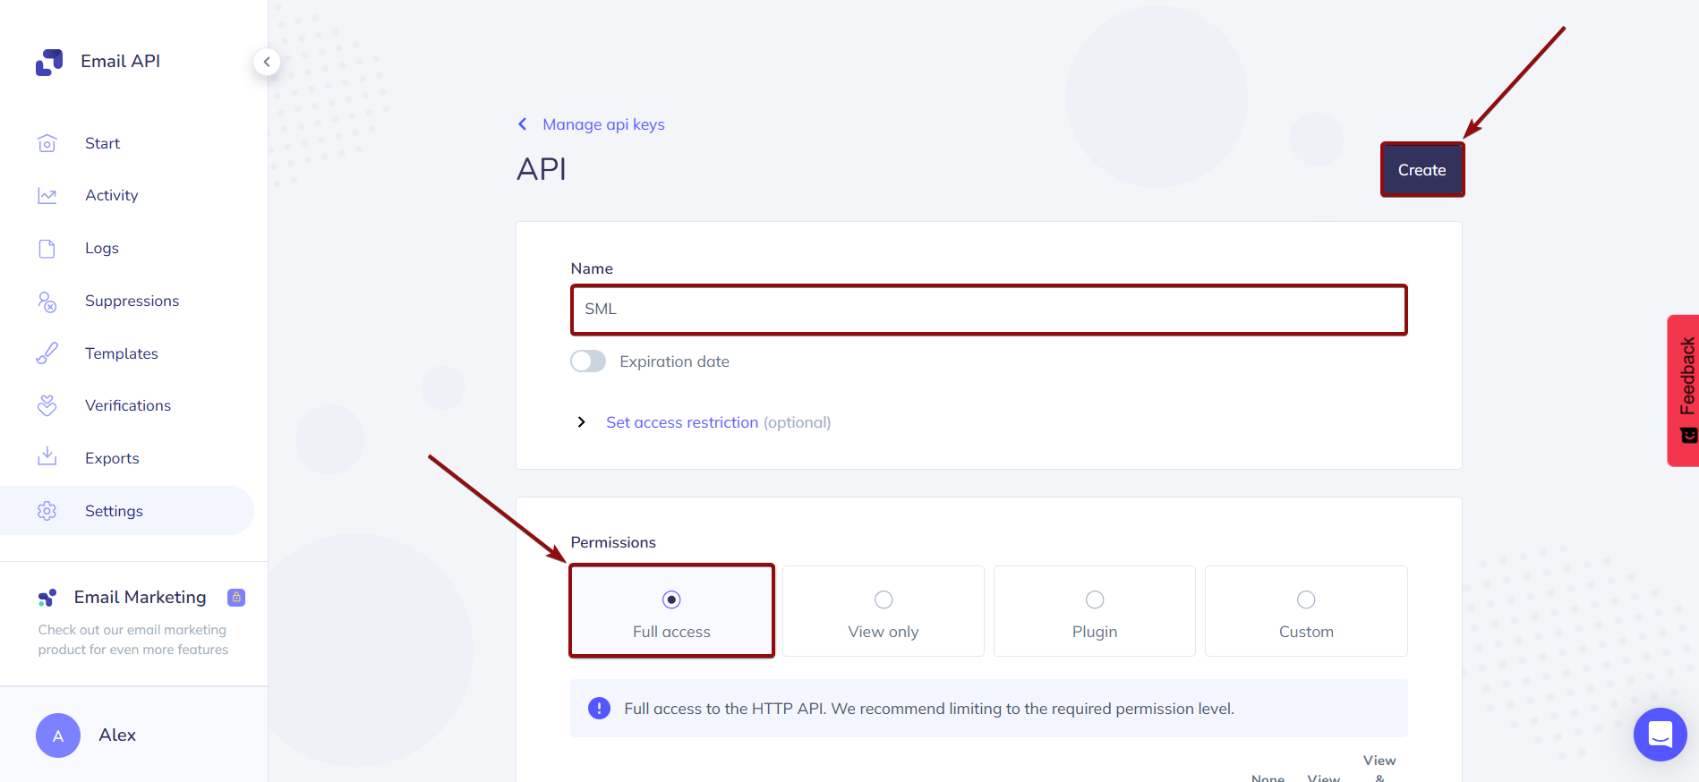Select the View only permission radio
The image size is (1699, 782).
884,600
